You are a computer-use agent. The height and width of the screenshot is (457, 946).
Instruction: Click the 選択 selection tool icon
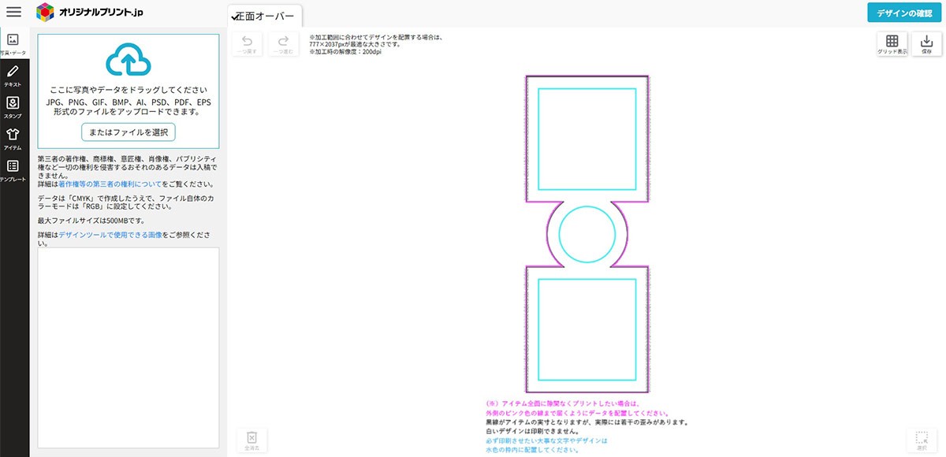[x=922, y=440]
